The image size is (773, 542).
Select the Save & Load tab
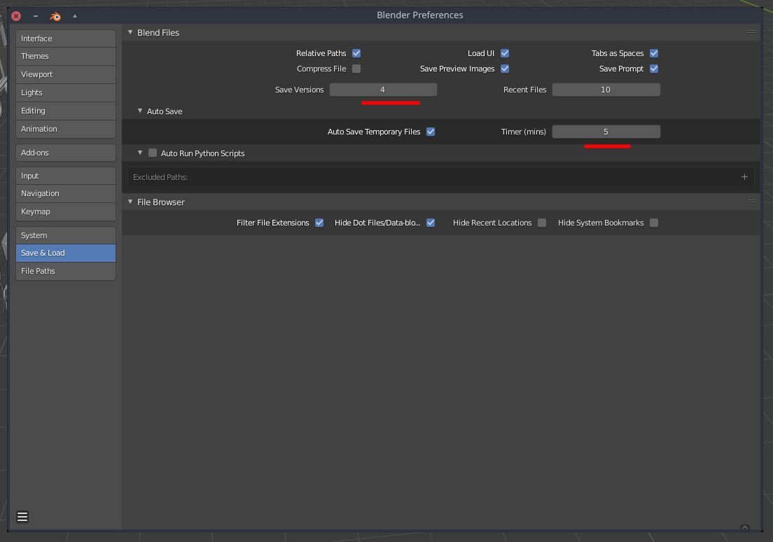point(66,253)
